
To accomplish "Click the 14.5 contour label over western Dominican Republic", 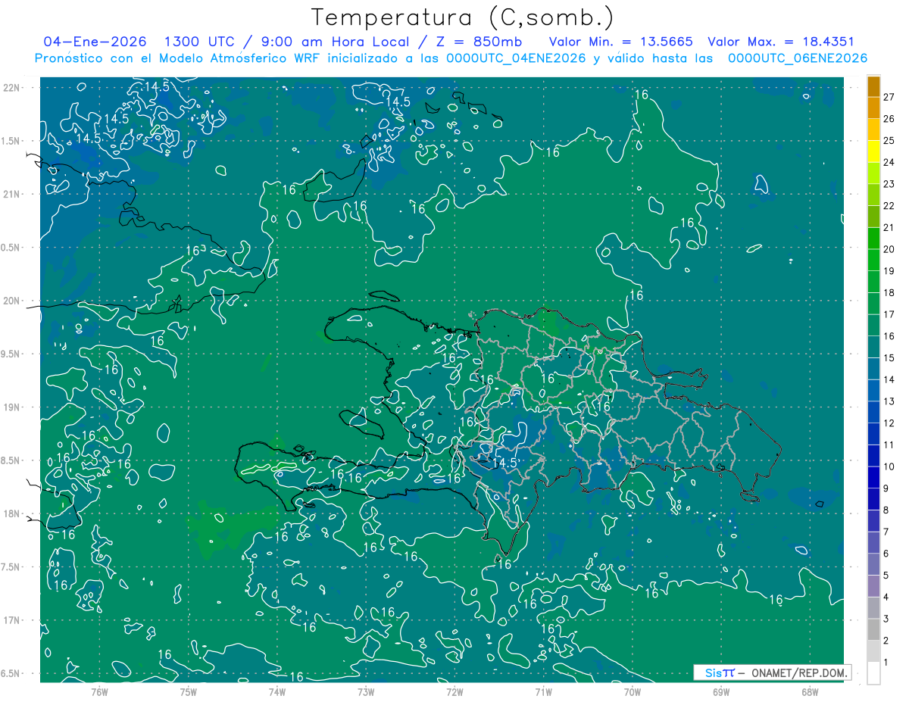I will [x=504, y=463].
